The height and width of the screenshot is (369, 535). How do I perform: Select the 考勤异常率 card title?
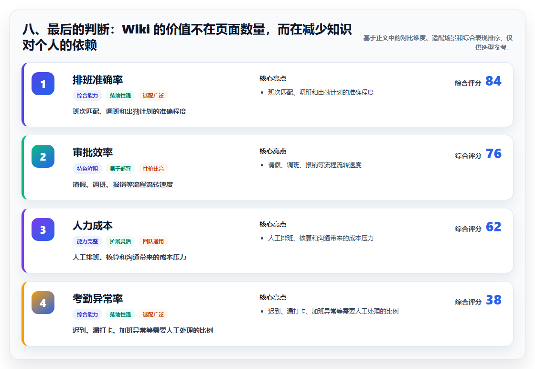(97, 299)
